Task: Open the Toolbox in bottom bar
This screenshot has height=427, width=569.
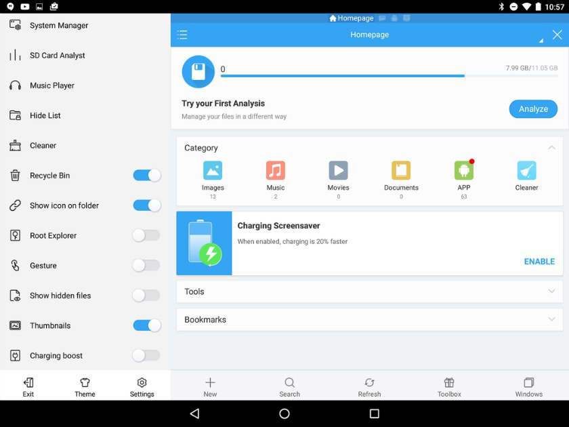Action: (x=449, y=387)
